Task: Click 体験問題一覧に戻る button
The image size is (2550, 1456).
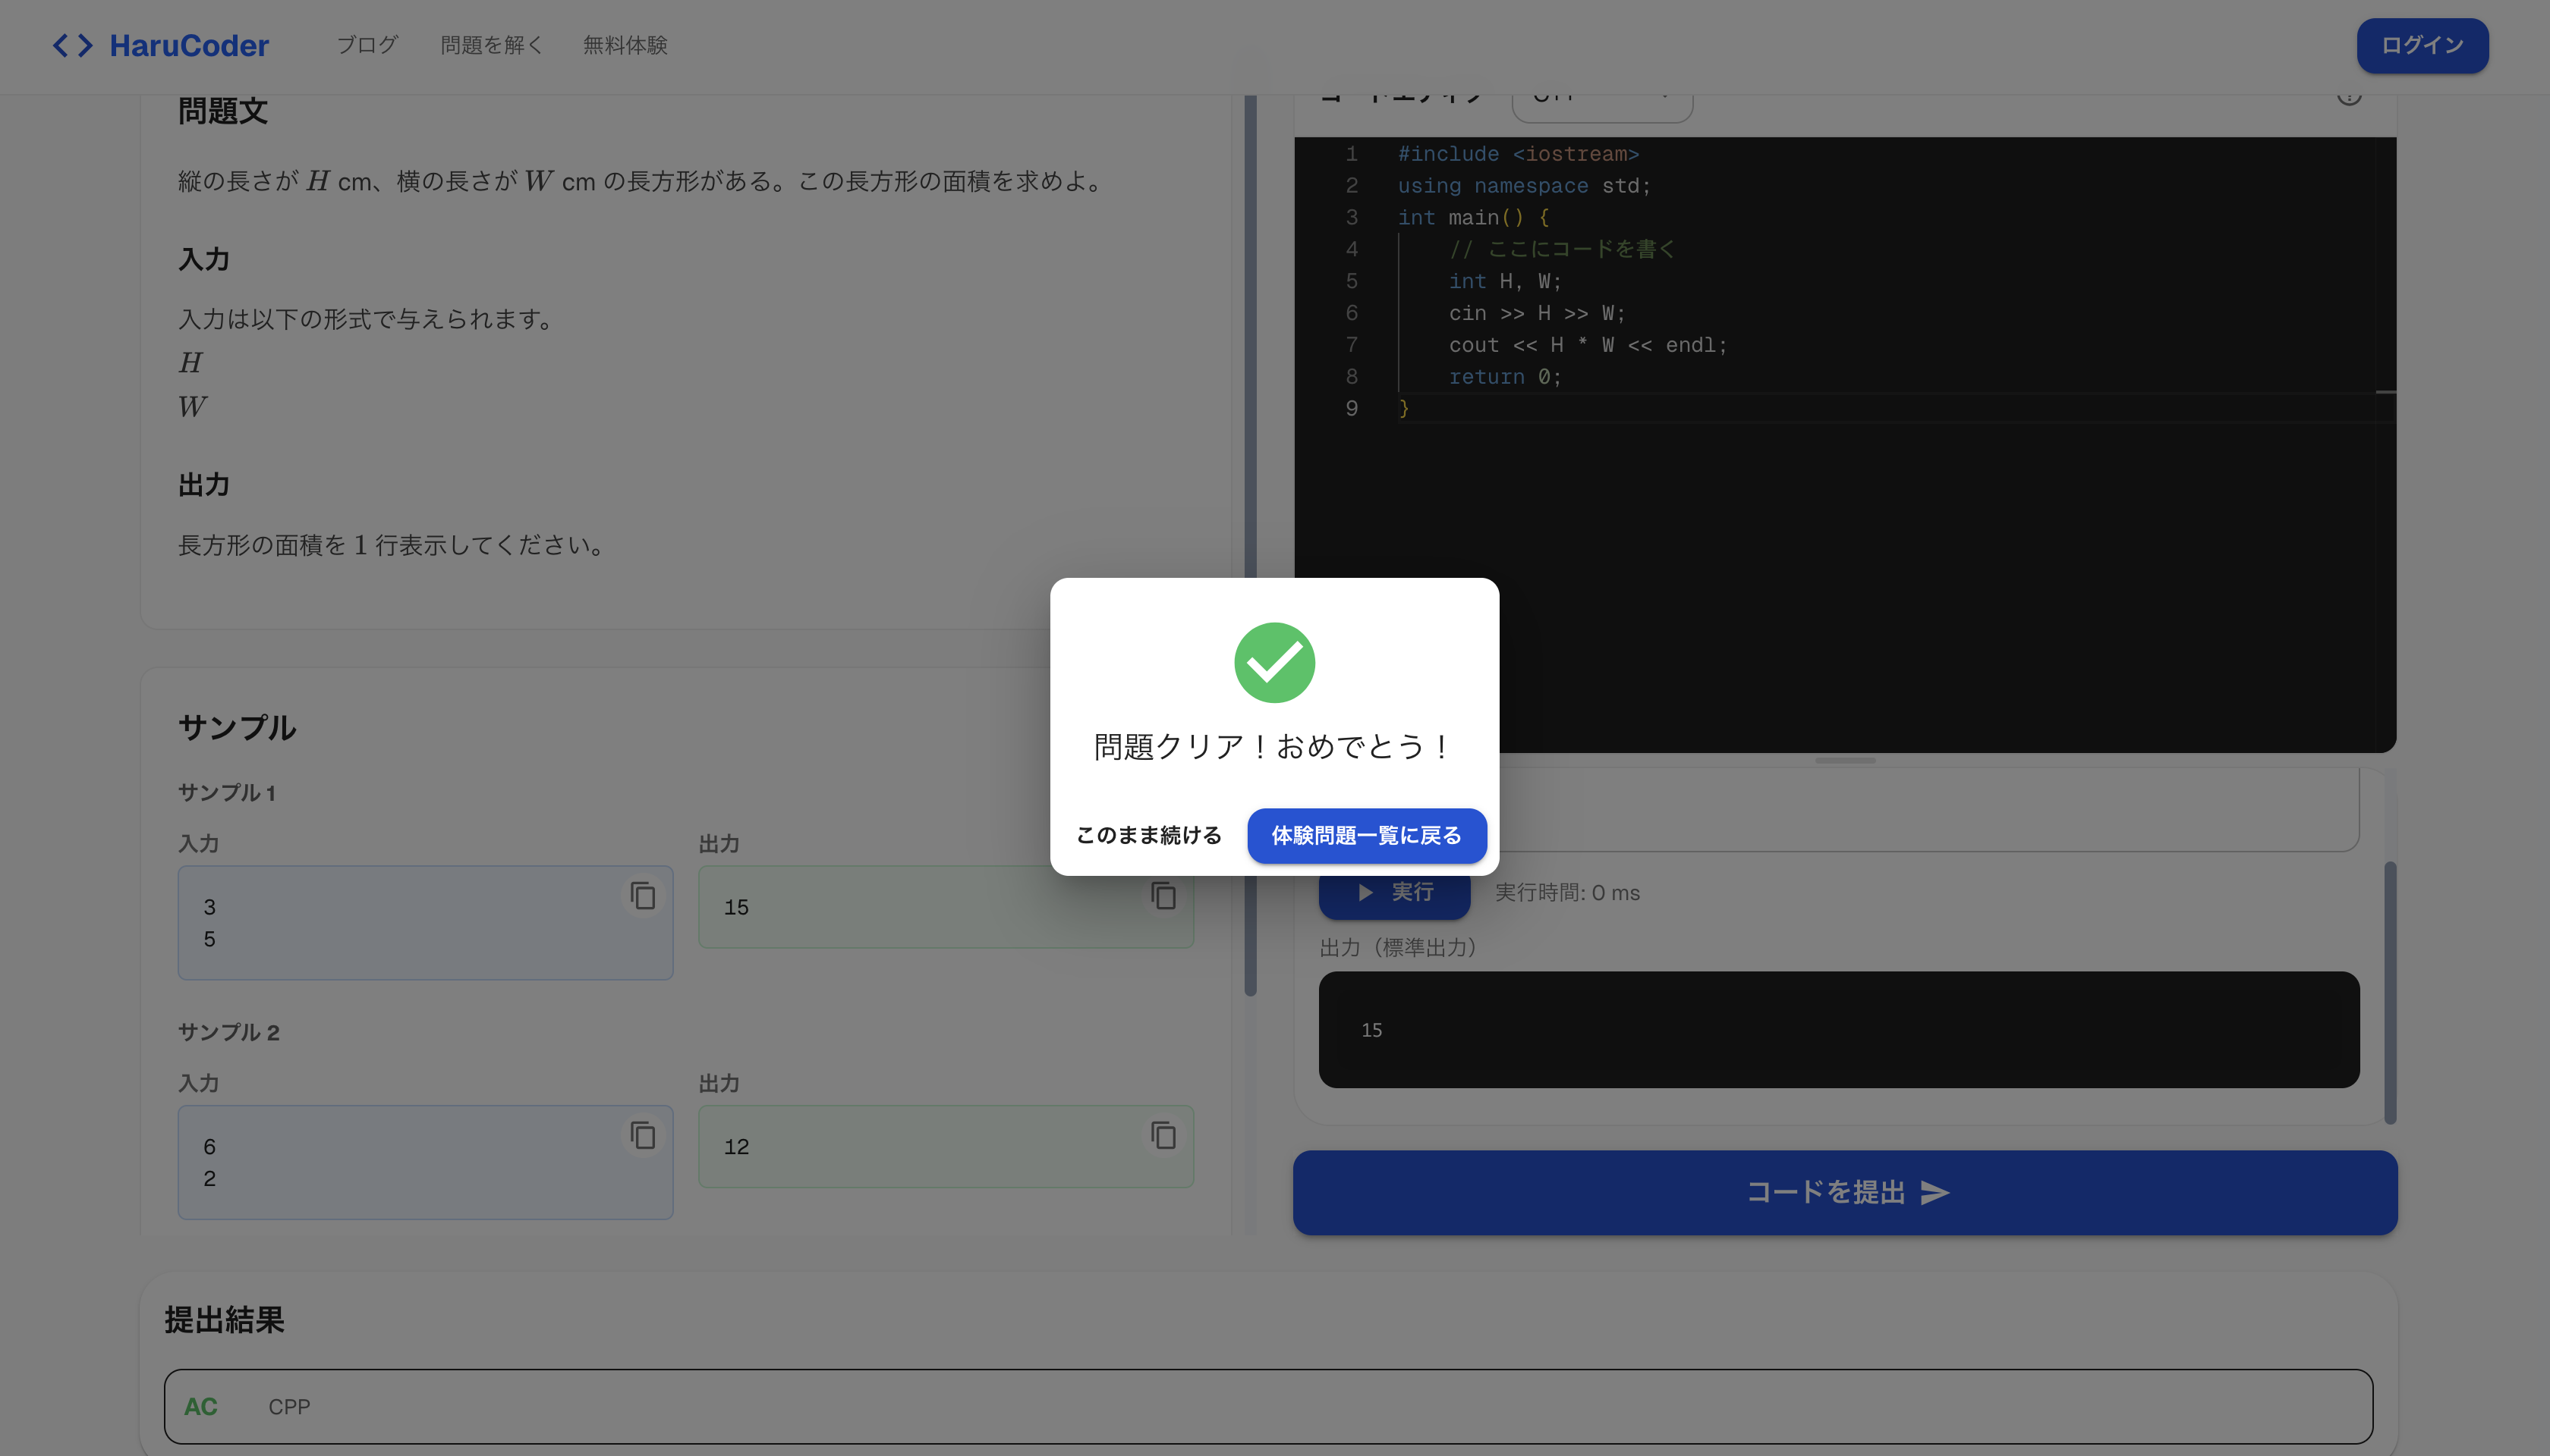Action: pos(1366,835)
